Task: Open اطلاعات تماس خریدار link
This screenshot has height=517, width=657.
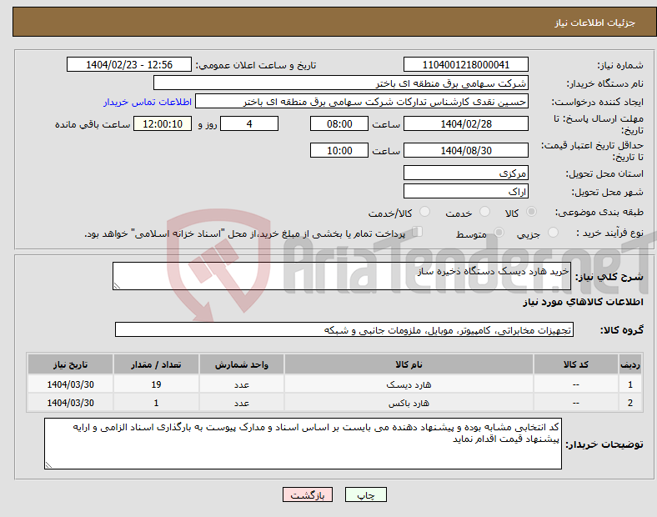Action: pyautogui.click(x=148, y=102)
